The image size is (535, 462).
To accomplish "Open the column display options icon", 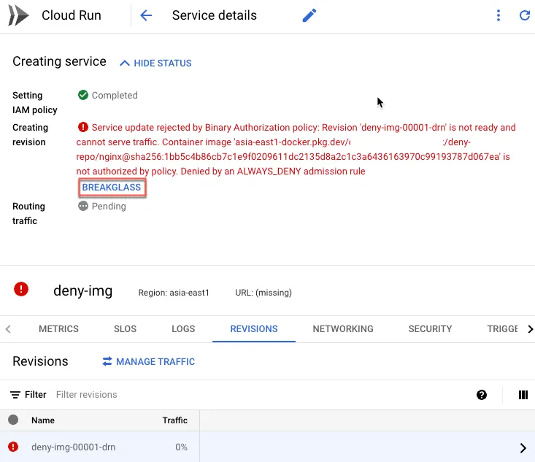I will click(x=523, y=395).
